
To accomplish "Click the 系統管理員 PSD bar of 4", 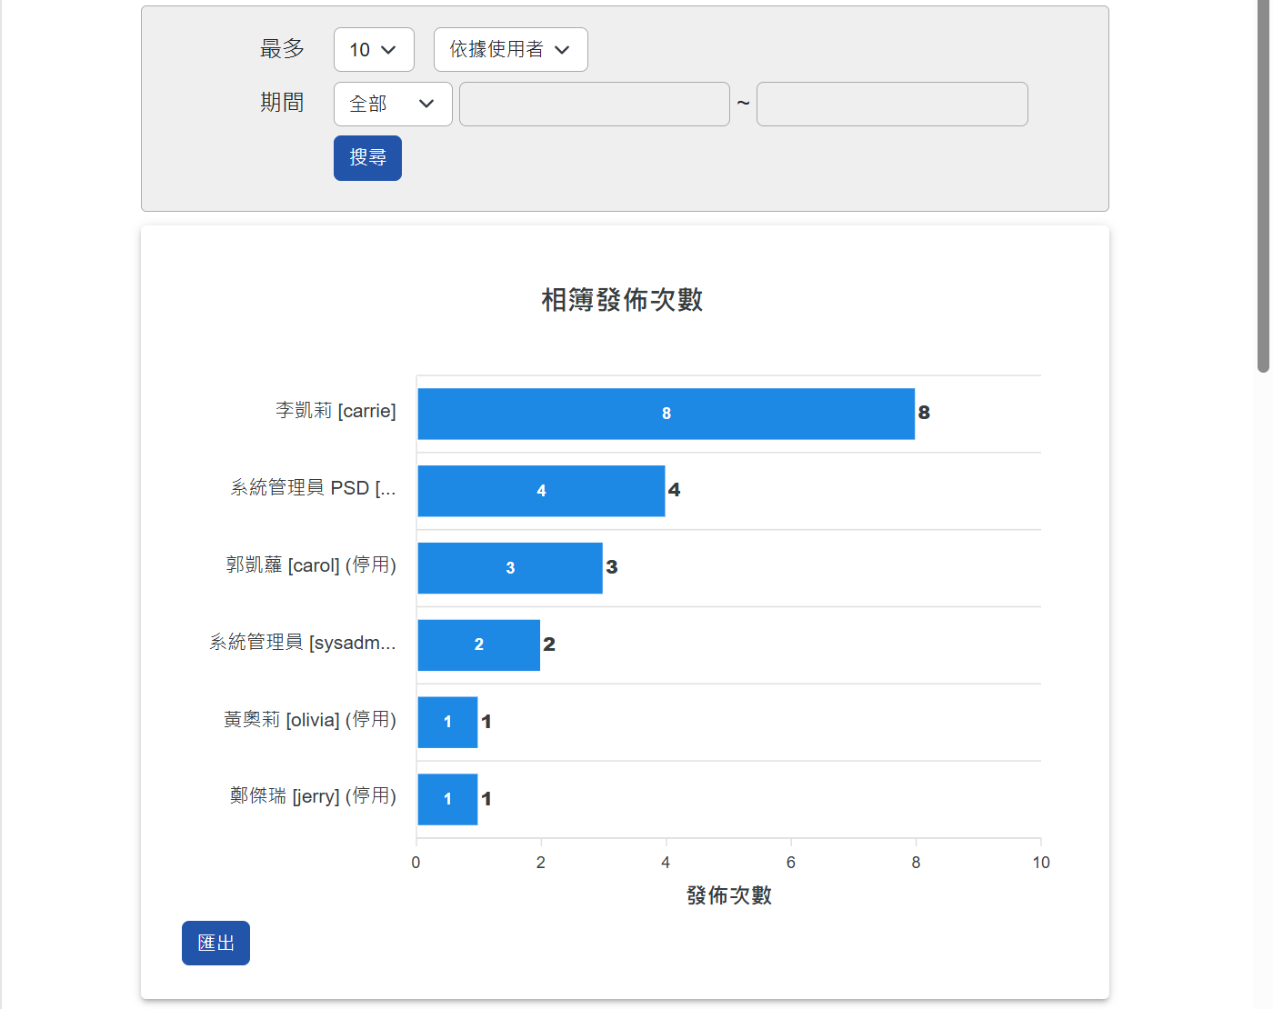I will click(x=541, y=491).
